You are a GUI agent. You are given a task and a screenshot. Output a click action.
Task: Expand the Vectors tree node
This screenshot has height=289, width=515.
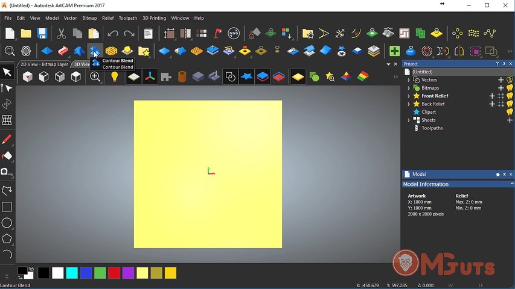click(409, 80)
